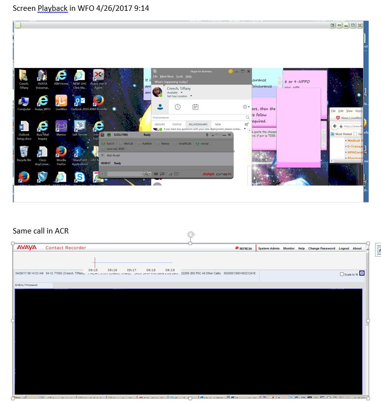Open the SharePoint Applications shortcut
Viewport: 381px width, 401px height.
(x=79, y=156)
